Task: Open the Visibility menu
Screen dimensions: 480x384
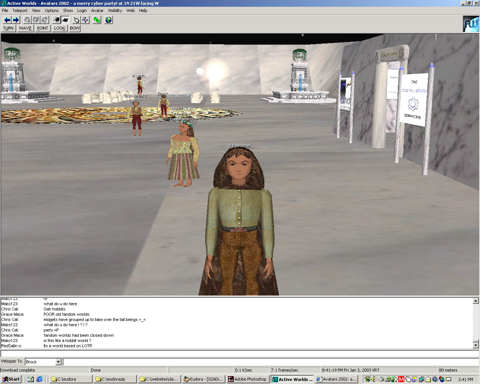Action: (115, 10)
